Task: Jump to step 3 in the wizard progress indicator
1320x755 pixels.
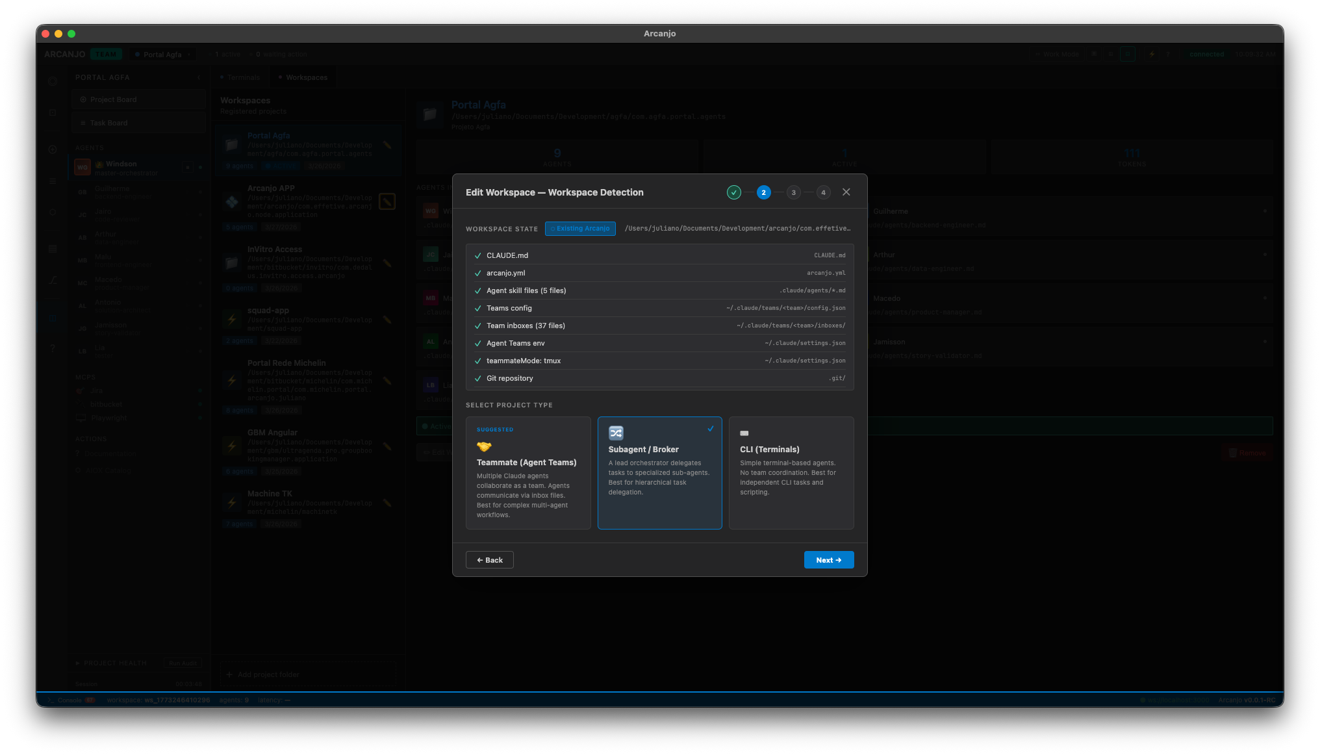Action: click(x=793, y=192)
